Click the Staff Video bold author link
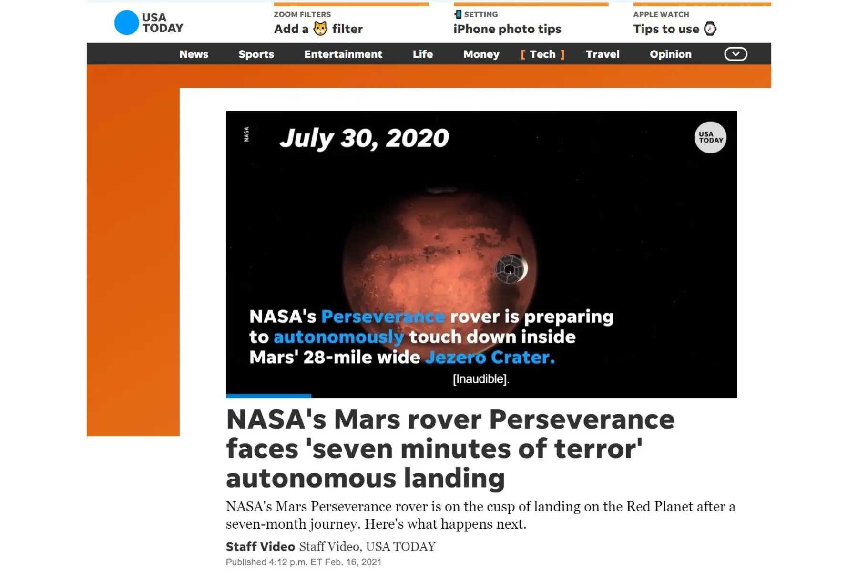The height and width of the screenshot is (572, 858). click(260, 546)
